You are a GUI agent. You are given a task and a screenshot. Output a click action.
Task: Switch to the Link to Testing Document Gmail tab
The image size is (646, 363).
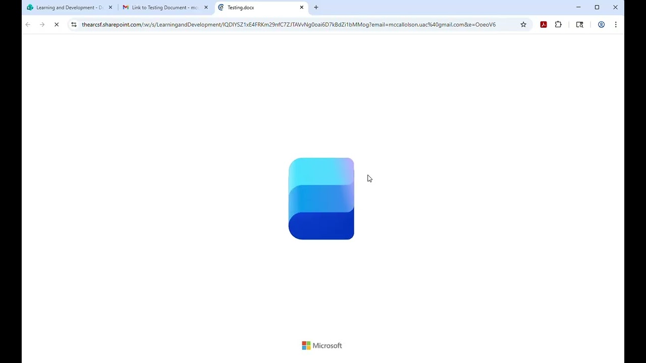(x=165, y=8)
